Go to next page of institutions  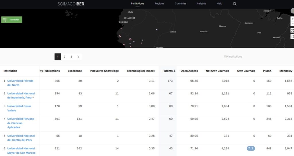(x=78, y=57)
